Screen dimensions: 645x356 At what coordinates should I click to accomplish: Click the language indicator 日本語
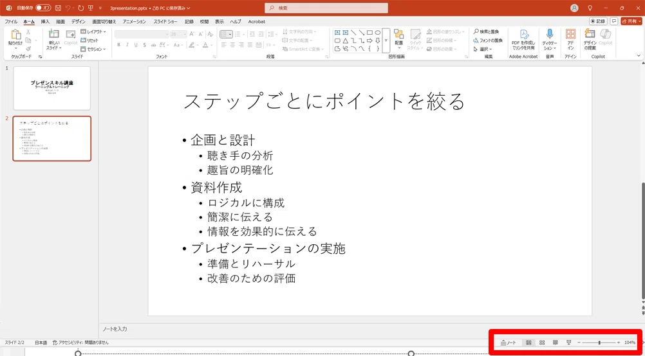[x=41, y=343]
